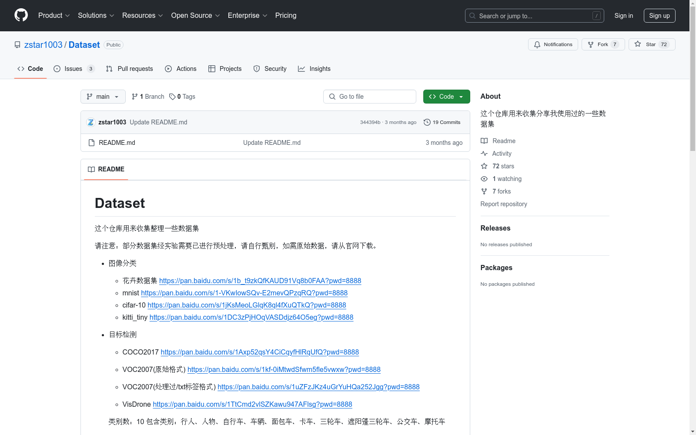
Task: Open the README.md file
Action: tap(117, 143)
